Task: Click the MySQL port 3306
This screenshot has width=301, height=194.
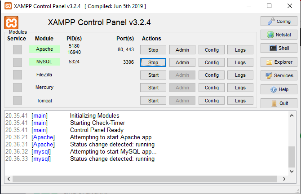Action: pos(128,62)
